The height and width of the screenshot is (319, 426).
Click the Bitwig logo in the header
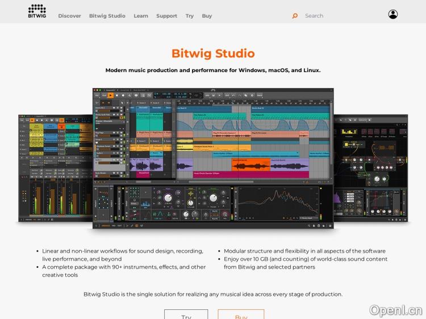click(x=37, y=11)
